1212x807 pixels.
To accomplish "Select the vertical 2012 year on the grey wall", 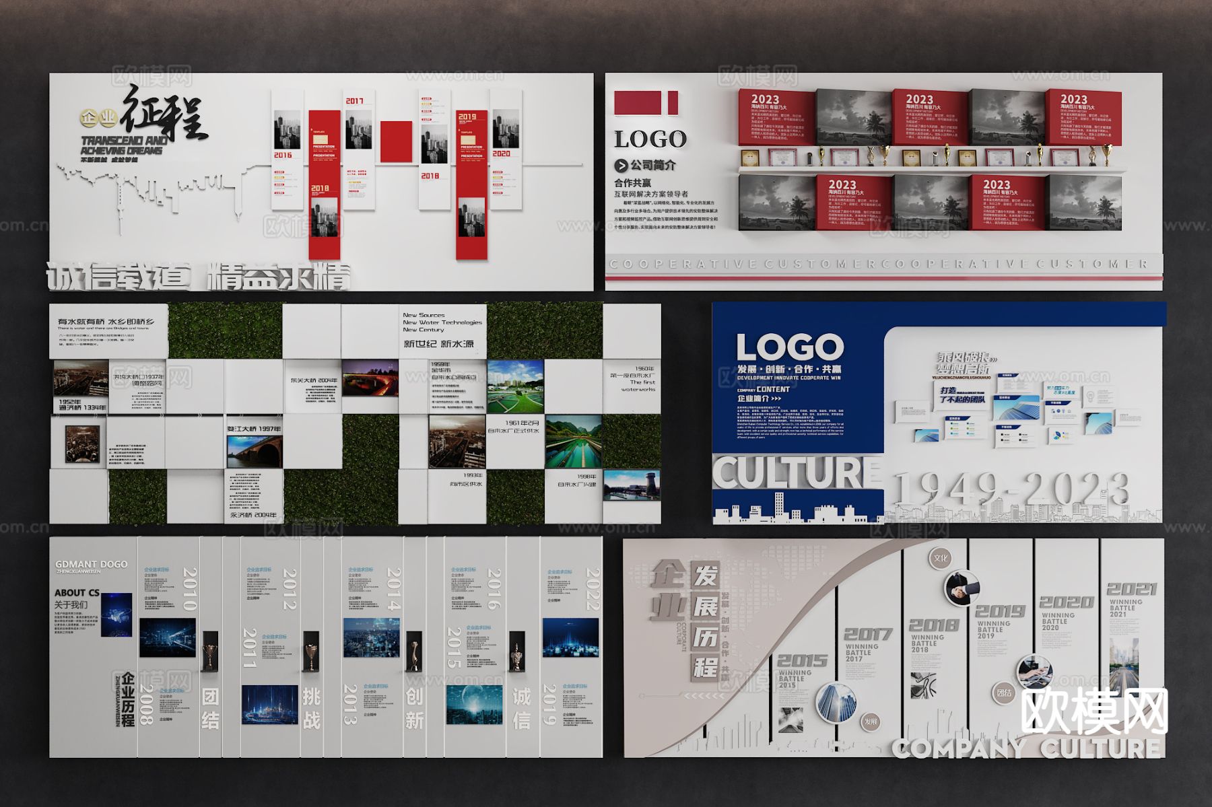I will pos(290,590).
